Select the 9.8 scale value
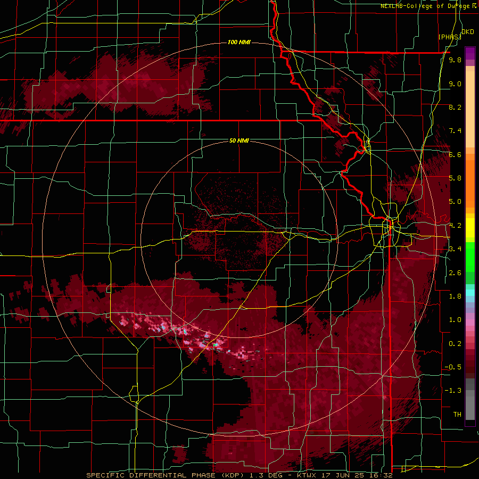The image size is (479, 479). click(455, 60)
